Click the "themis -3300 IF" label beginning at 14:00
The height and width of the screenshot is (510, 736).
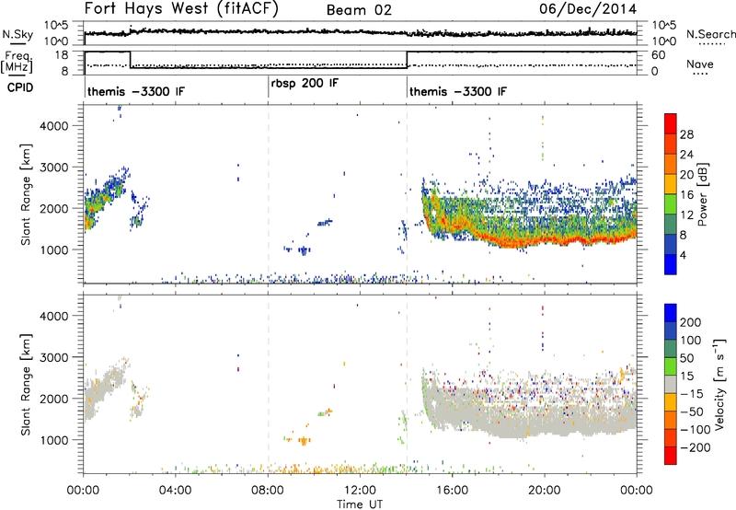click(x=458, y=91)
